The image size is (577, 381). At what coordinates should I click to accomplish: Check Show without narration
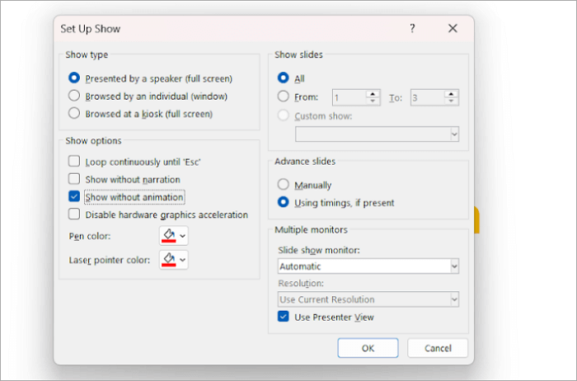75,179
